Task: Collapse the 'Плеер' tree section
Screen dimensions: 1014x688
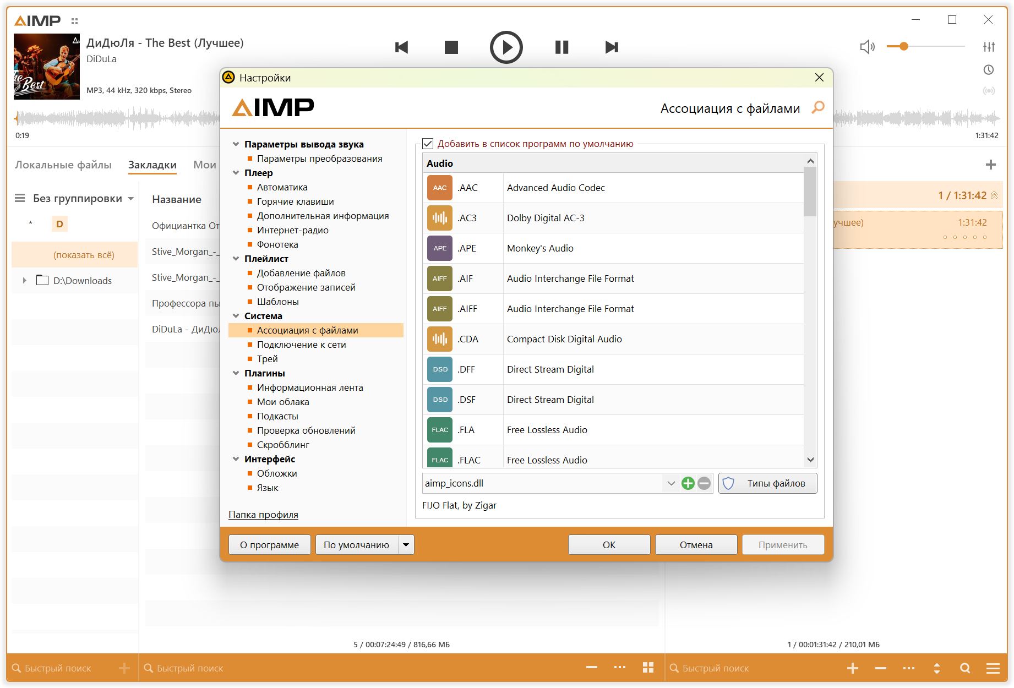Action: coord(236,173)
